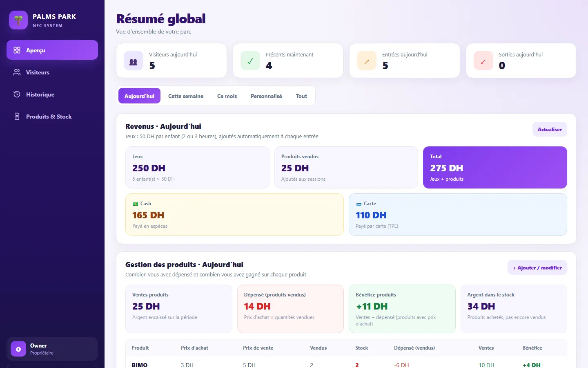Open the Aperçu section

pos(52,50)
